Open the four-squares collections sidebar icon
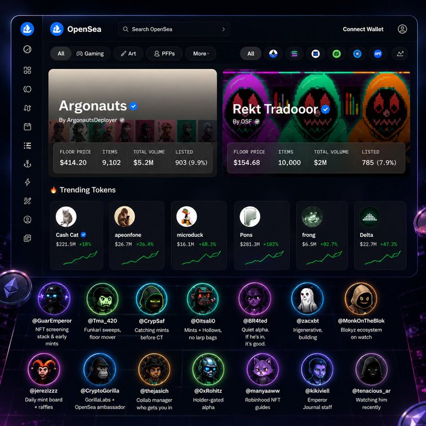The image size is (426, 426). pyautogui.click(x=28, y=70)
